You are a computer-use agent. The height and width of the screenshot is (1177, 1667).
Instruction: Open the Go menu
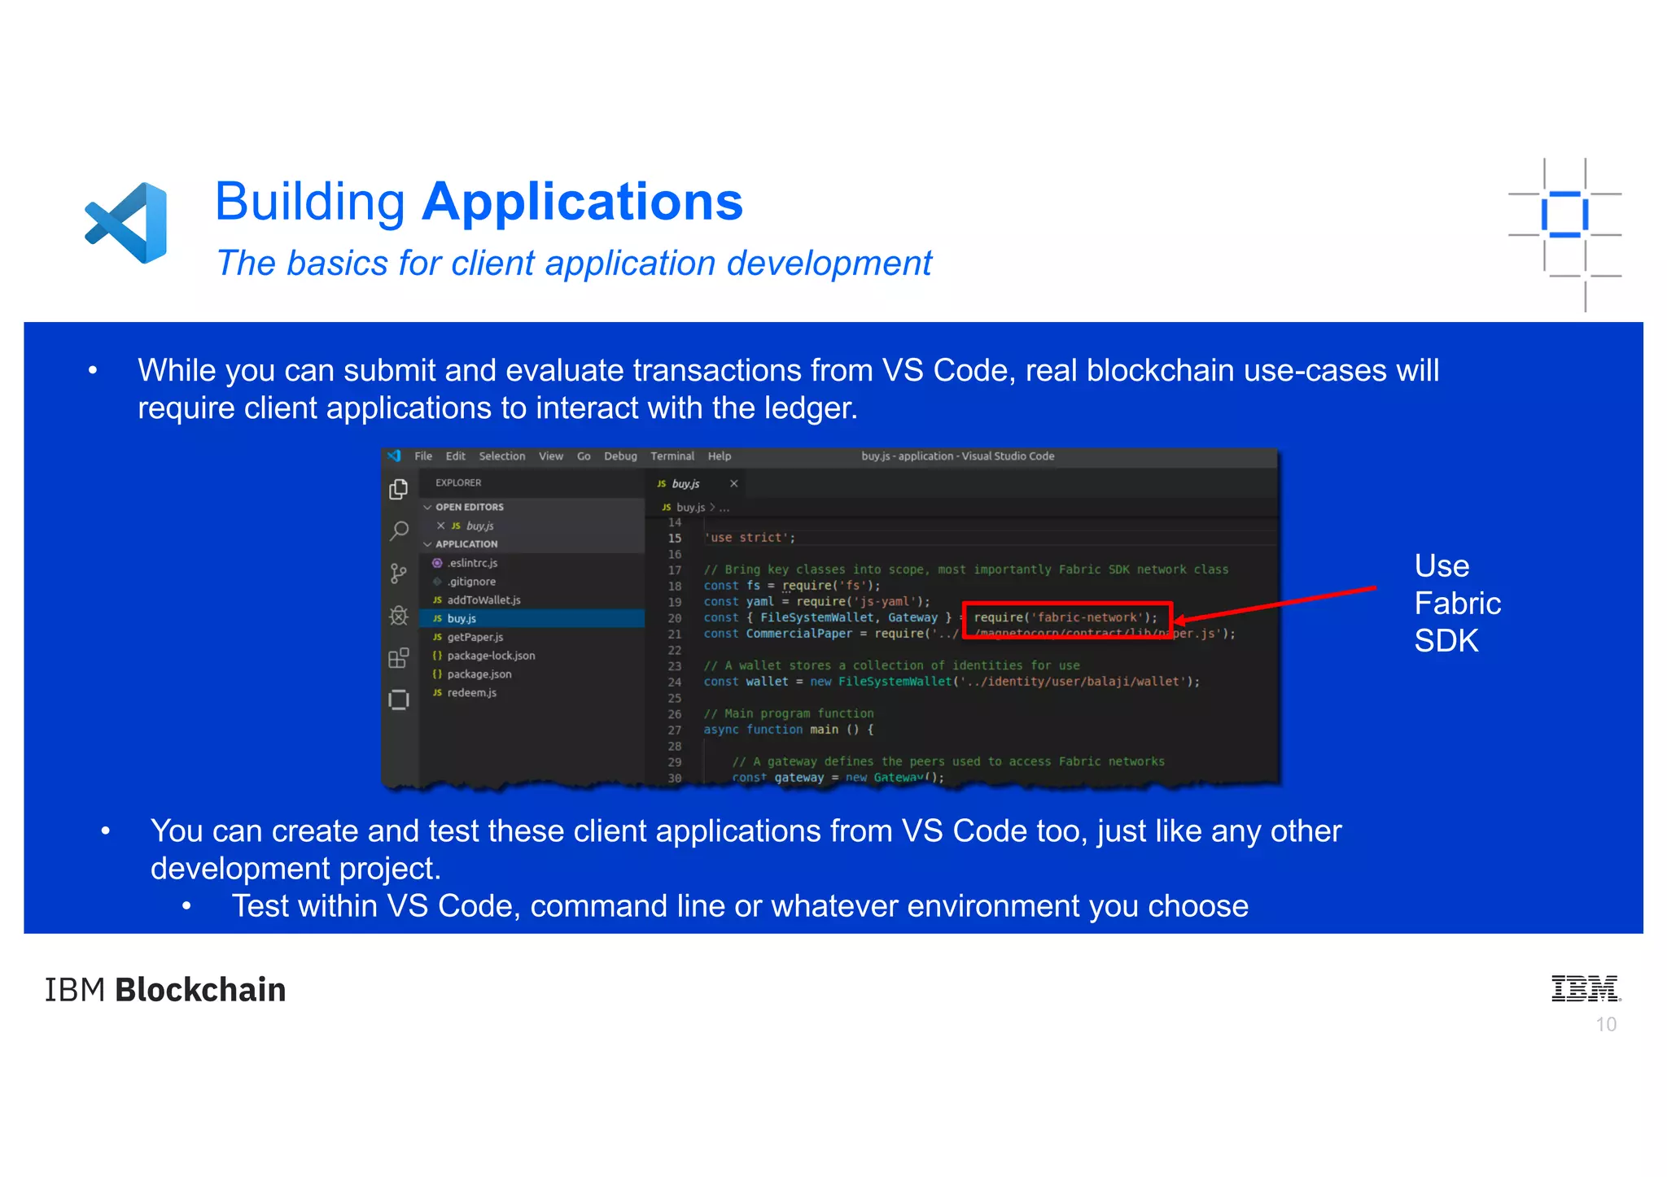pos(584,456)
